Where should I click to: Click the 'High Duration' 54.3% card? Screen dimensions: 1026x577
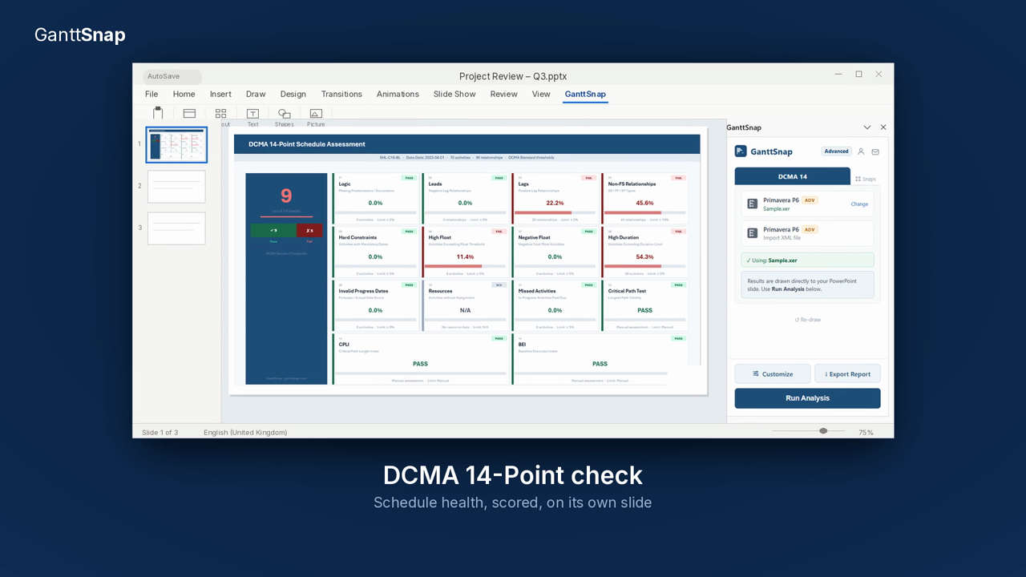644,252
